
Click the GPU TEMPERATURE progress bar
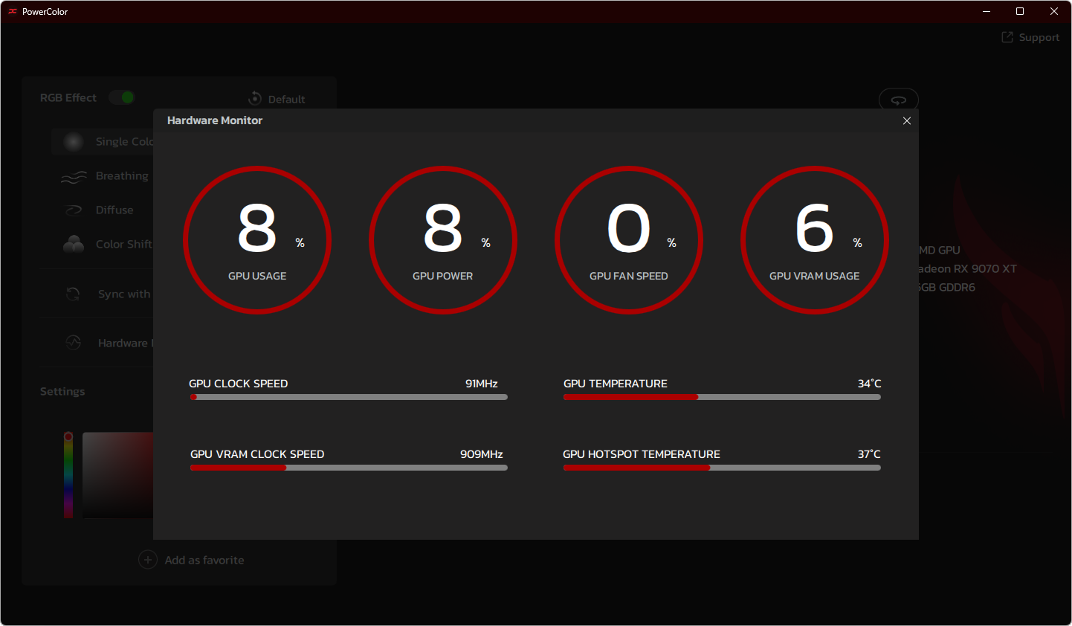[x=722, y=397]
